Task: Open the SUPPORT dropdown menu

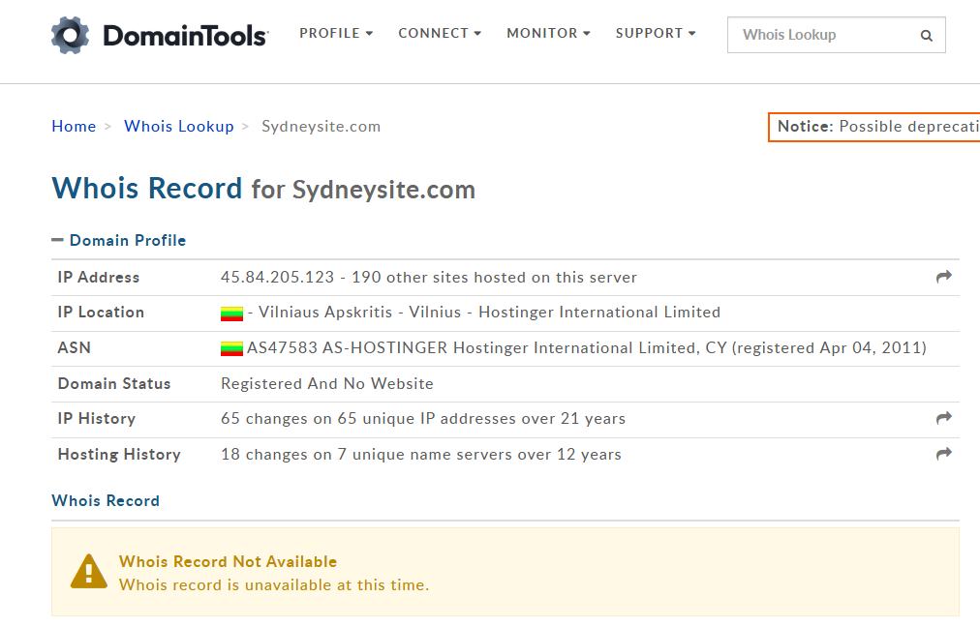Action: (655, 33)
